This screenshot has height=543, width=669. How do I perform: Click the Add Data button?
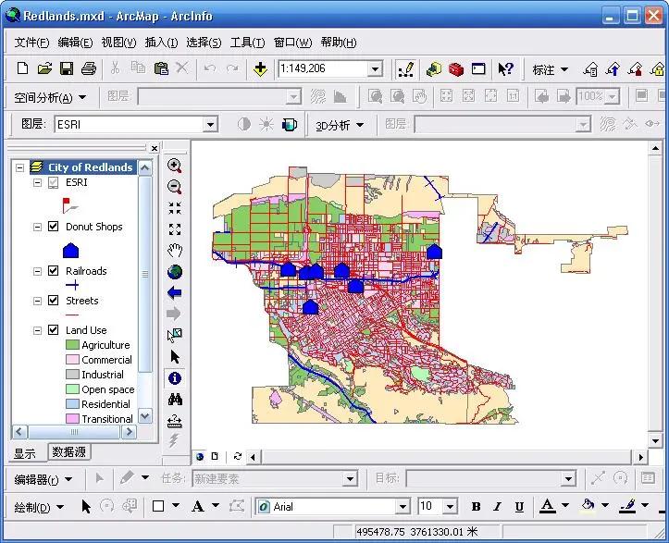[x=260, y=68]
